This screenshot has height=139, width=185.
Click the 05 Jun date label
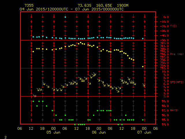pyautogui.click(x=53, y=132)
